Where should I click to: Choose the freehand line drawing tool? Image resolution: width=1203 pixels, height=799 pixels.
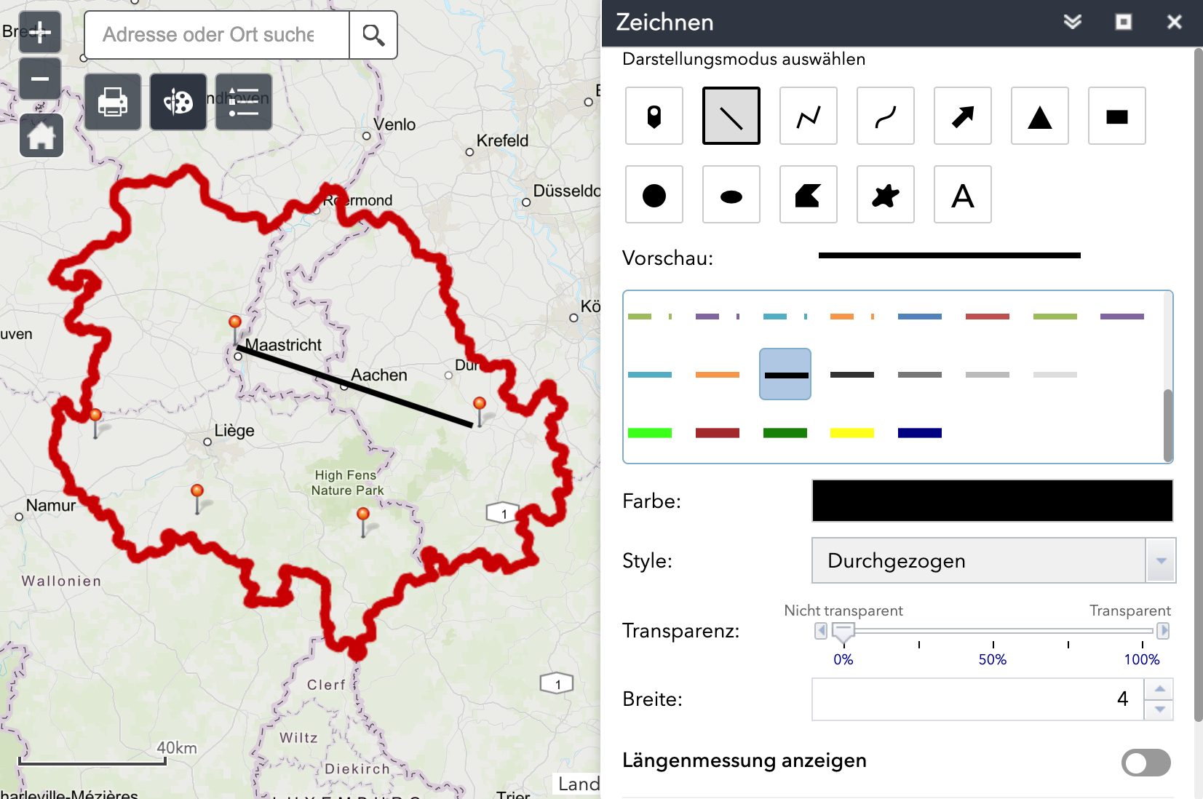pos(885,116)
